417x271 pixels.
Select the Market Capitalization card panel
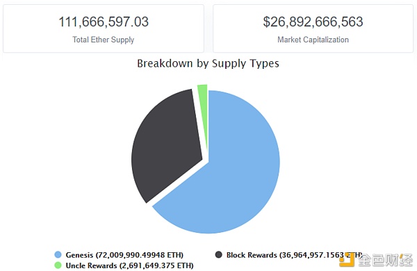click(x=313, y=28)
